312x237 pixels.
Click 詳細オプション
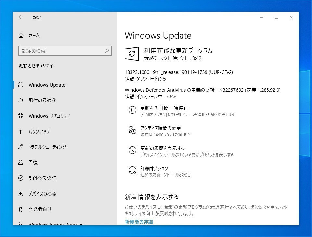click(x=154, y=169)
